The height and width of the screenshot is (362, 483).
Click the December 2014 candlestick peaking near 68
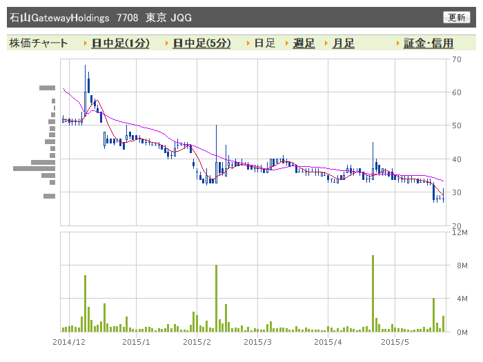click(85, 90)
